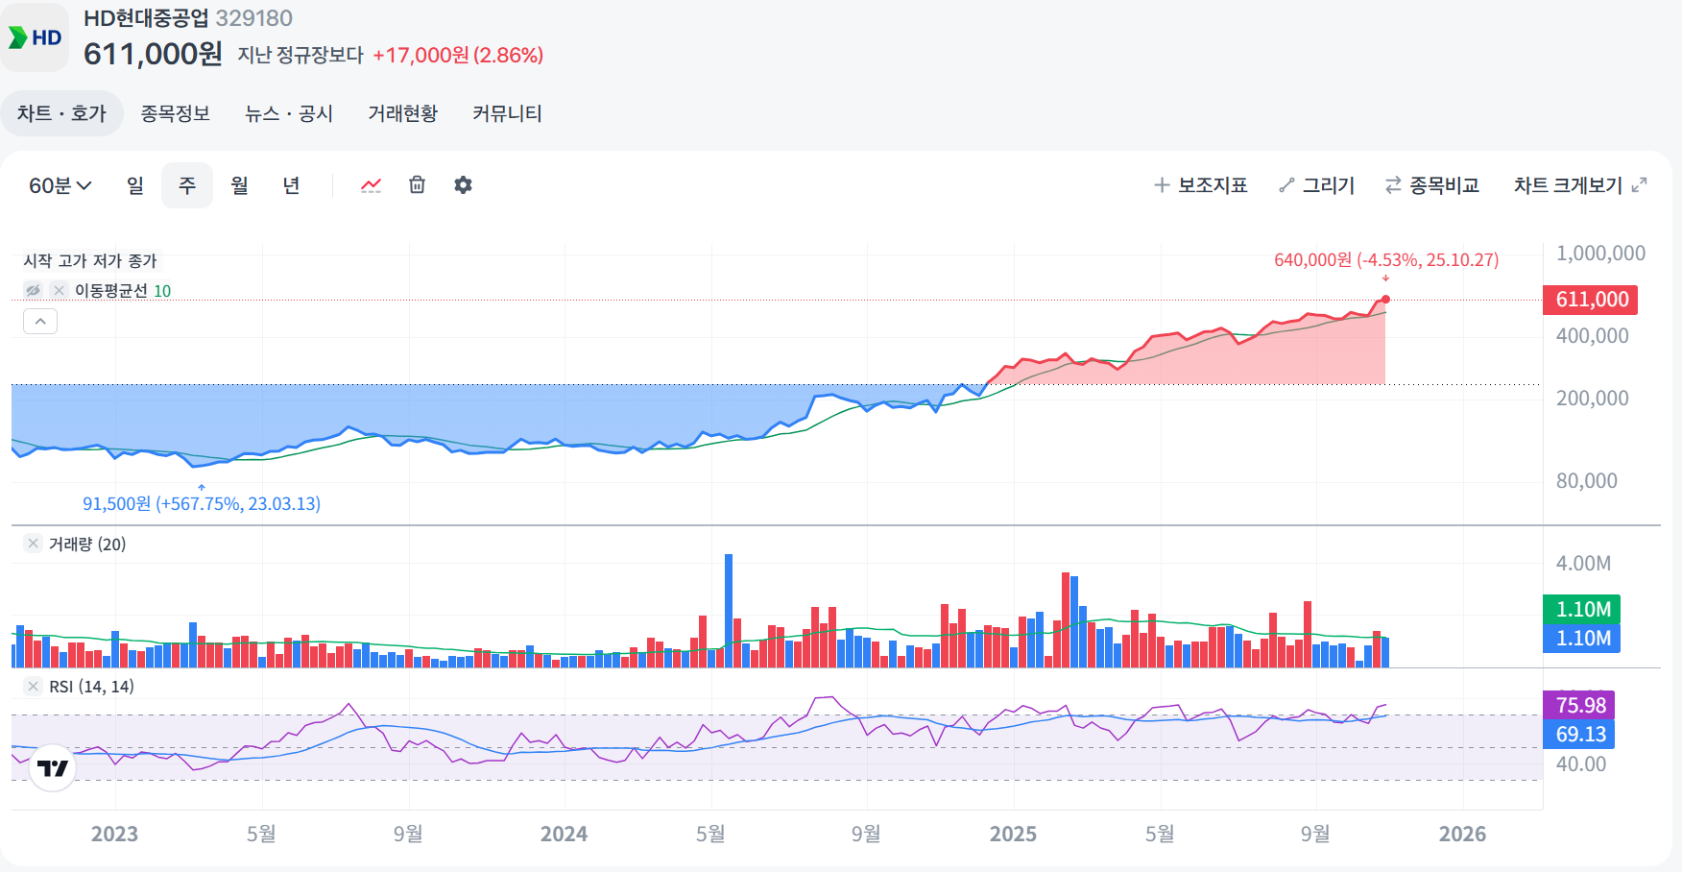Click the 2023 label on time axis
1682x872 pixels.
click(114, 834)
